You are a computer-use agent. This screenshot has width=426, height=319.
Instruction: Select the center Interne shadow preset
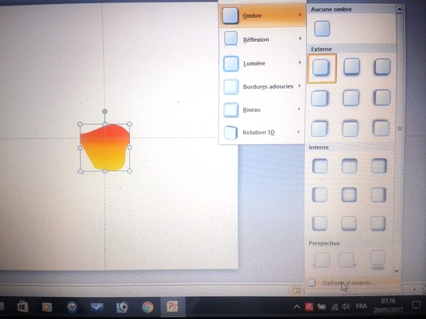(x=349, y=195)
